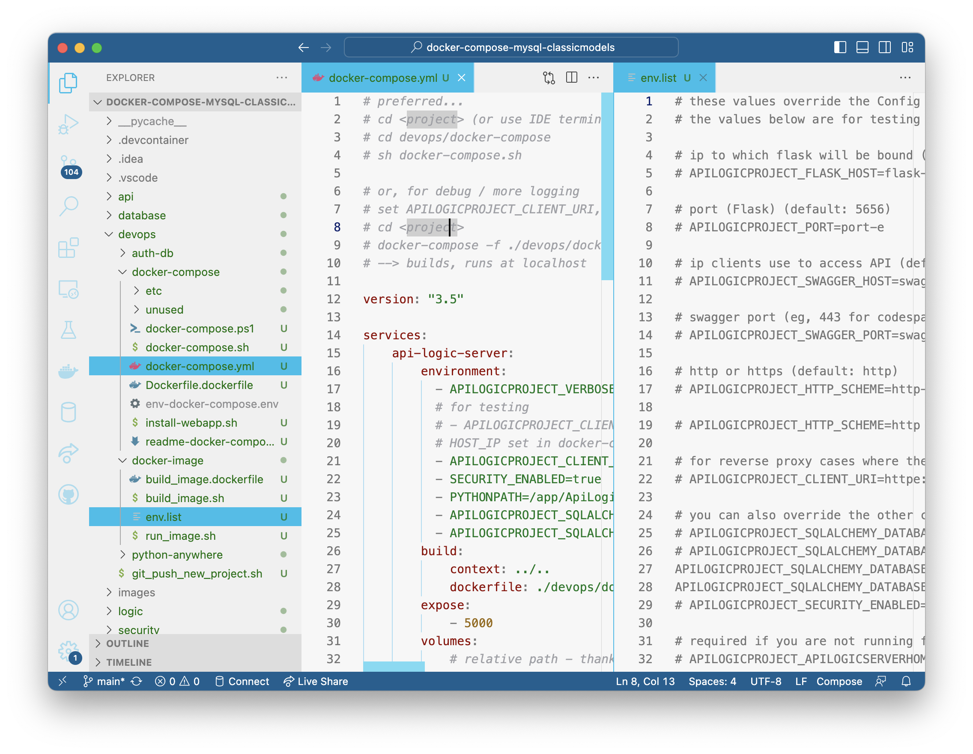Click the Split Editor Right icon
Screen dimensions: 973x754
(572, 78)
